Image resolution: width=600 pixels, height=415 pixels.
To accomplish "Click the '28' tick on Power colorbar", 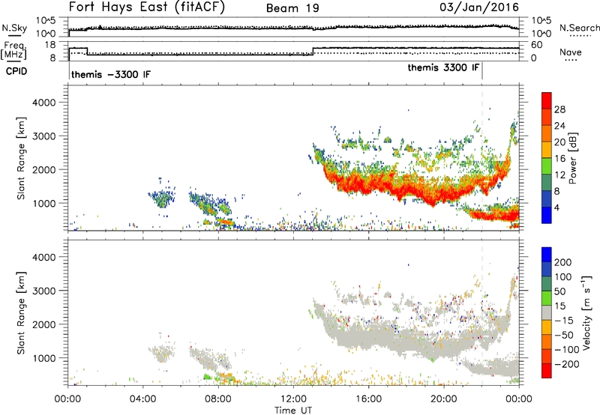I will (x=559, y=109).
